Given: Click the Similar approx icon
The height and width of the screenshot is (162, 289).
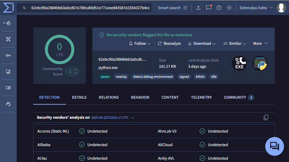Looking at the screenshot, I should tap(225, 44).
